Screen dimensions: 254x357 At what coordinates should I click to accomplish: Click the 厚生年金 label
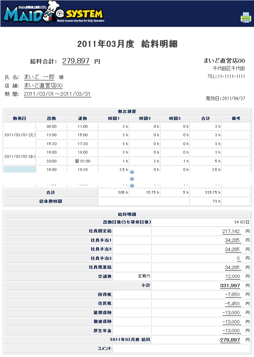click(102, 330)
